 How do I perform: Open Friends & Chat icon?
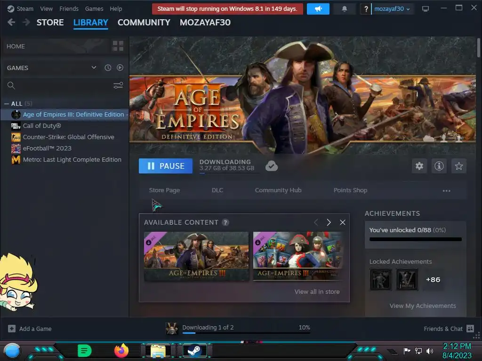(x=470, y=329)
